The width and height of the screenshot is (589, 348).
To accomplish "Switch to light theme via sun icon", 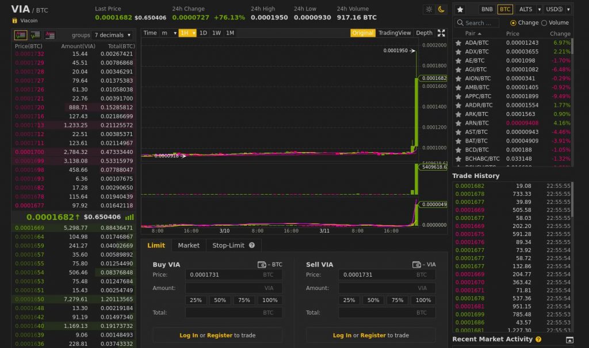I will 429,9.
